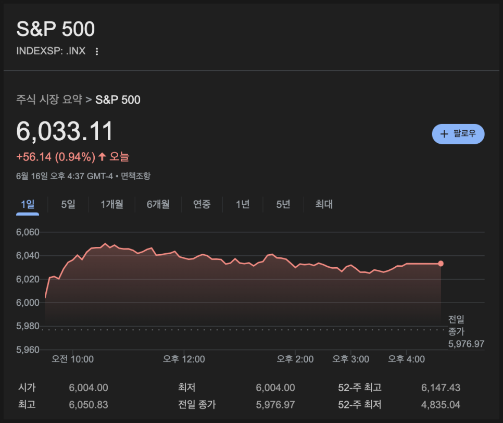Click the 6,020 y-axis label
503x423 pixels.
click(x=28, y=279)
